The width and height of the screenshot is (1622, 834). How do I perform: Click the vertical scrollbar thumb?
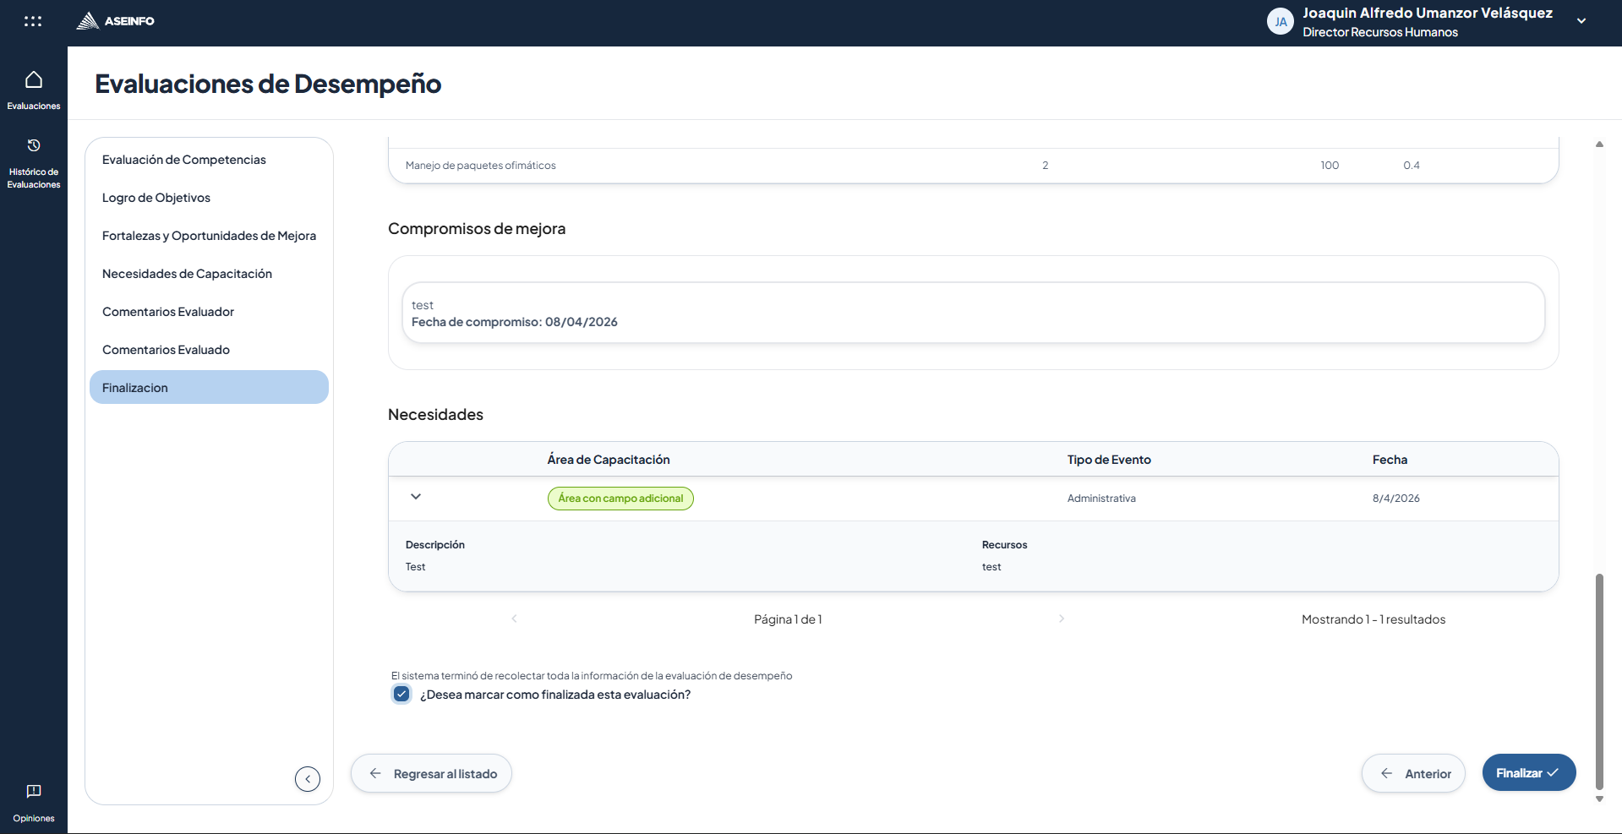(x=1599, y=681)
